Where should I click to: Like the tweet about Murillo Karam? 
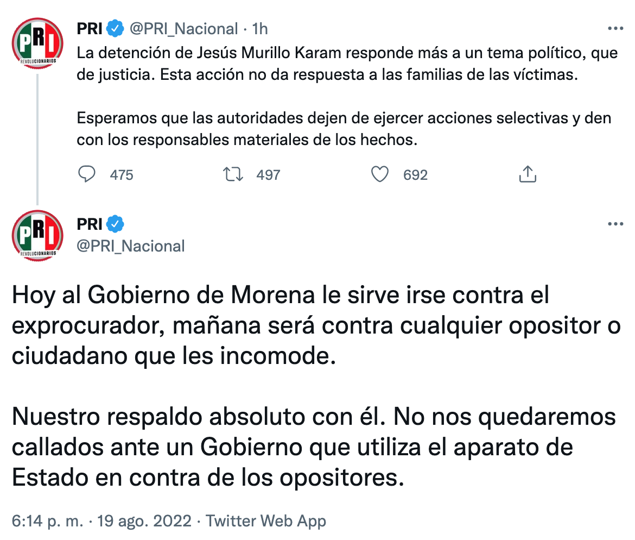[380, 174]
